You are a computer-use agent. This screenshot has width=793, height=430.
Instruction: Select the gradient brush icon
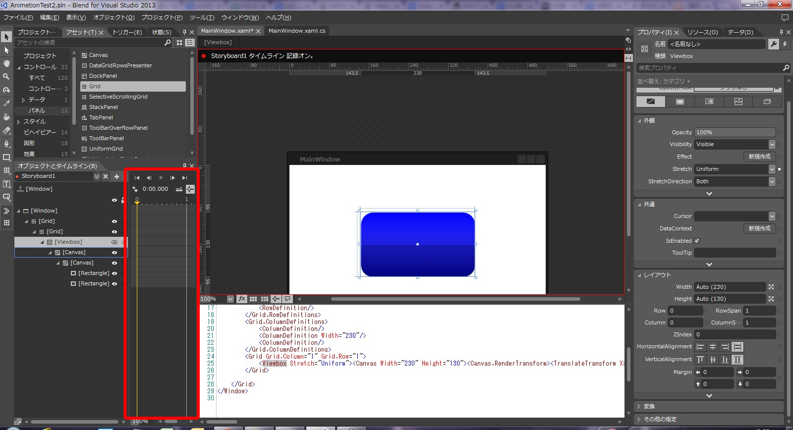pyautogui.click(x=709, y=102)
